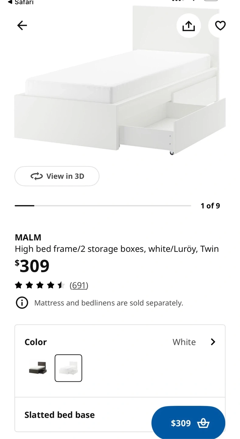Return to Safari via the status bar
Image resolution: width=240 pixels, height=439 pixels.
point(21,2)
